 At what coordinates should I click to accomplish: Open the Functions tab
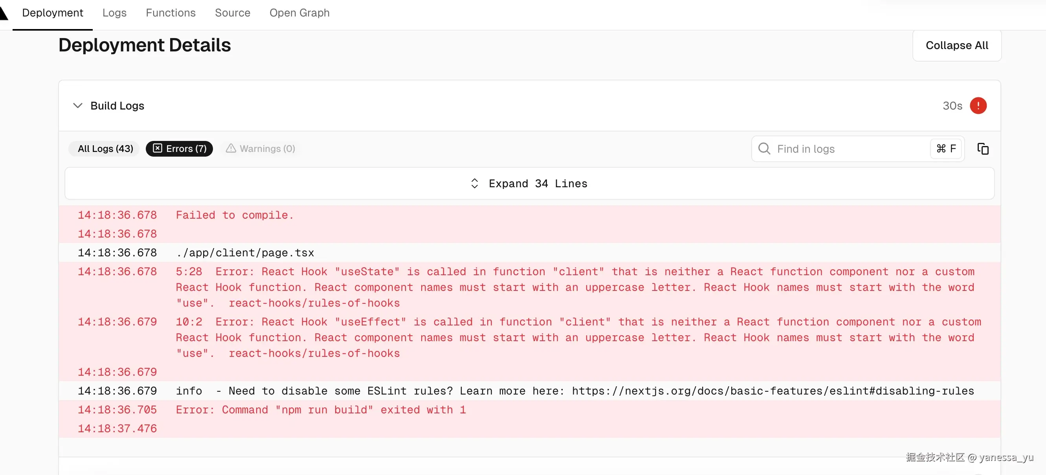pyautogui.click(x=171, y=13)
